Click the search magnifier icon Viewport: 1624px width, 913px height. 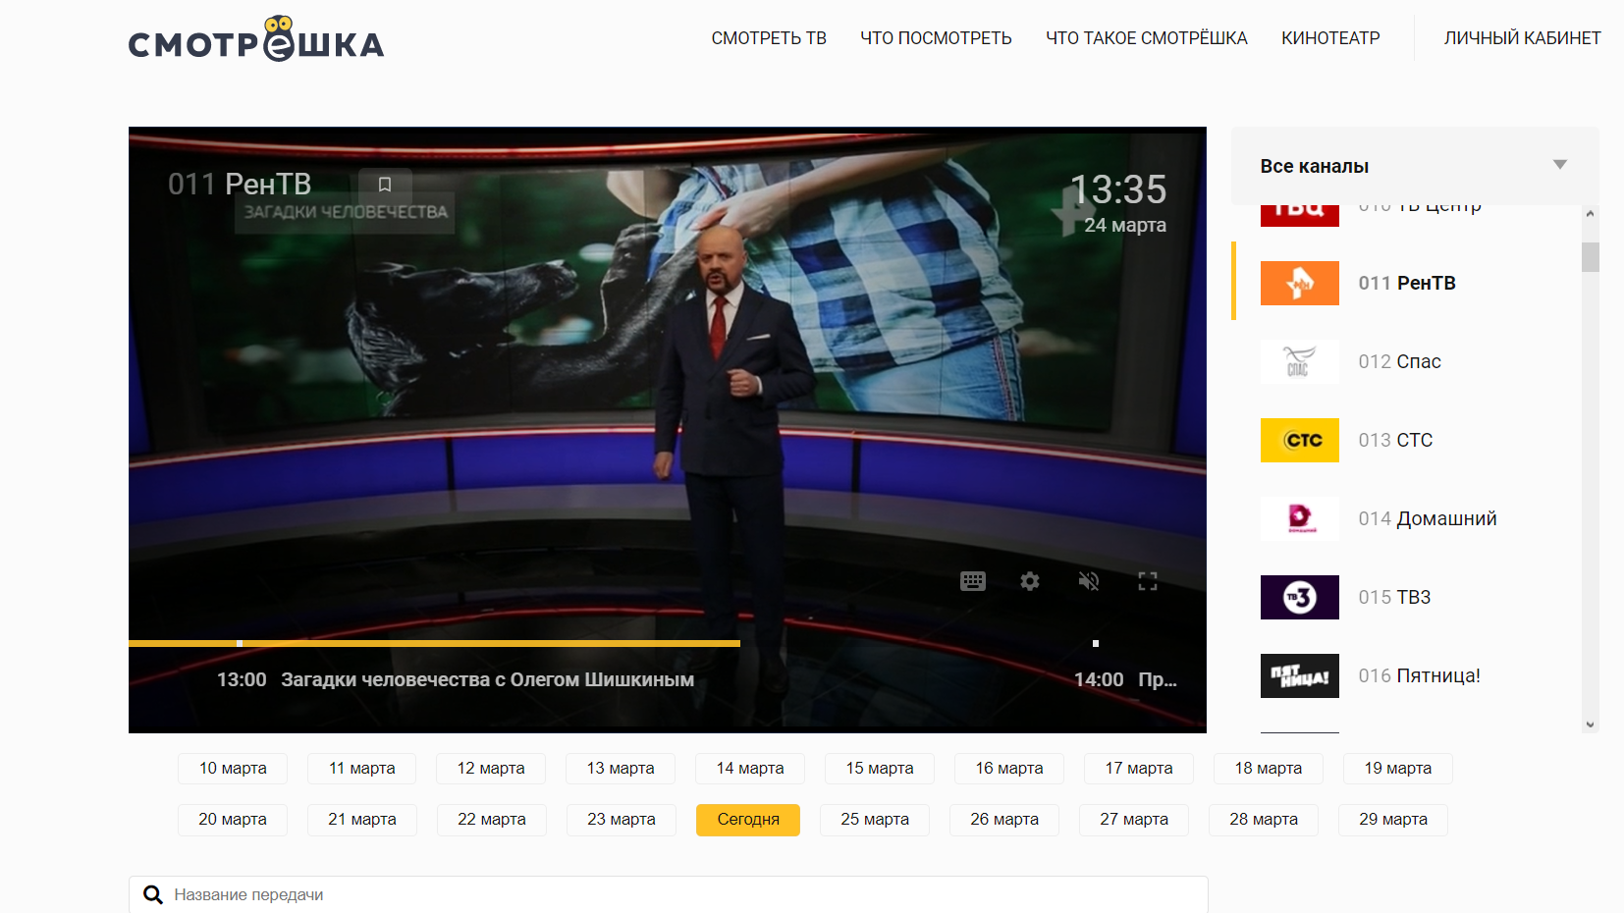153,894
